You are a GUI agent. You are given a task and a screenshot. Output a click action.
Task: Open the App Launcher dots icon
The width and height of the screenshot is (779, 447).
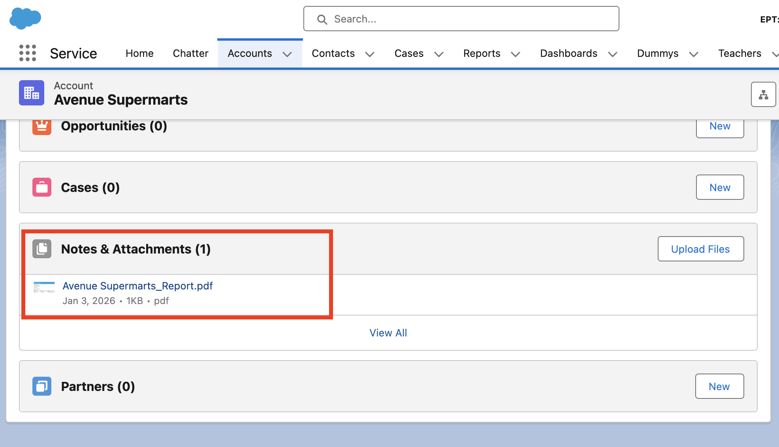(x=28, y=53)
